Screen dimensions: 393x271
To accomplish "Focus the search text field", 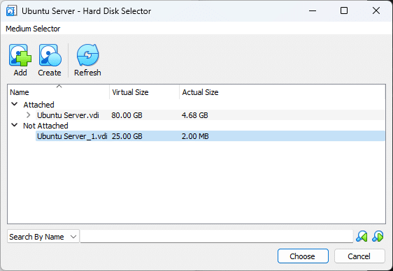I will (x=217, y=236).
